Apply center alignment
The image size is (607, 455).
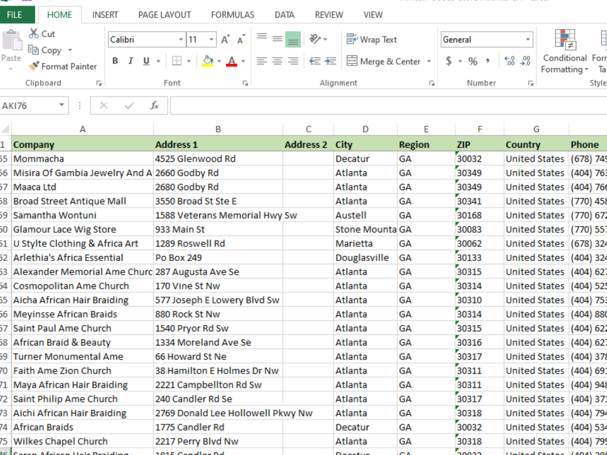pyautogui.click(x=277, y=61)
